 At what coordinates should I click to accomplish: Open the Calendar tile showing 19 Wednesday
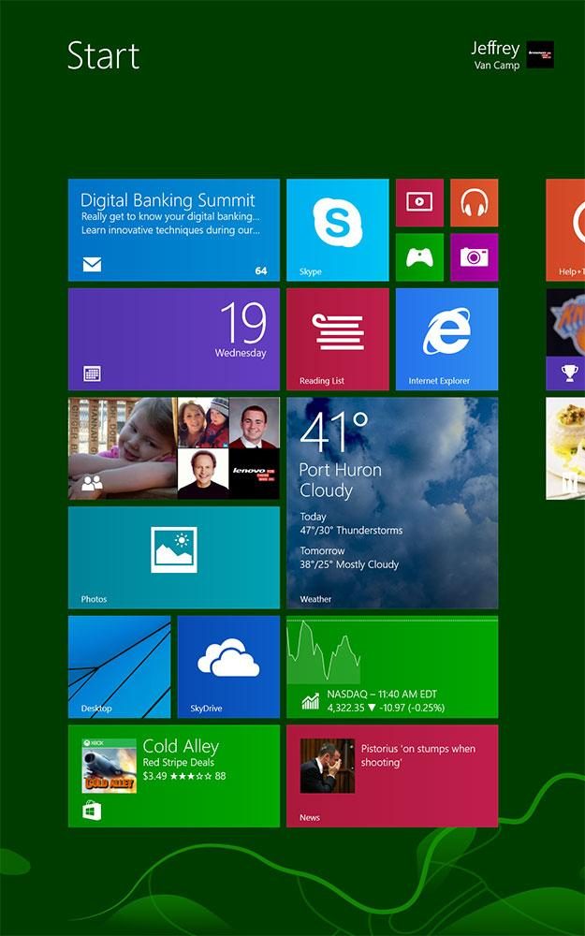click(174, 339)
